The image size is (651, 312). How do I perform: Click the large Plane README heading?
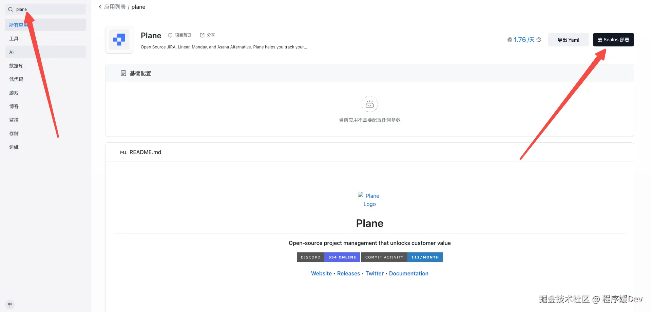pos(370,223)
